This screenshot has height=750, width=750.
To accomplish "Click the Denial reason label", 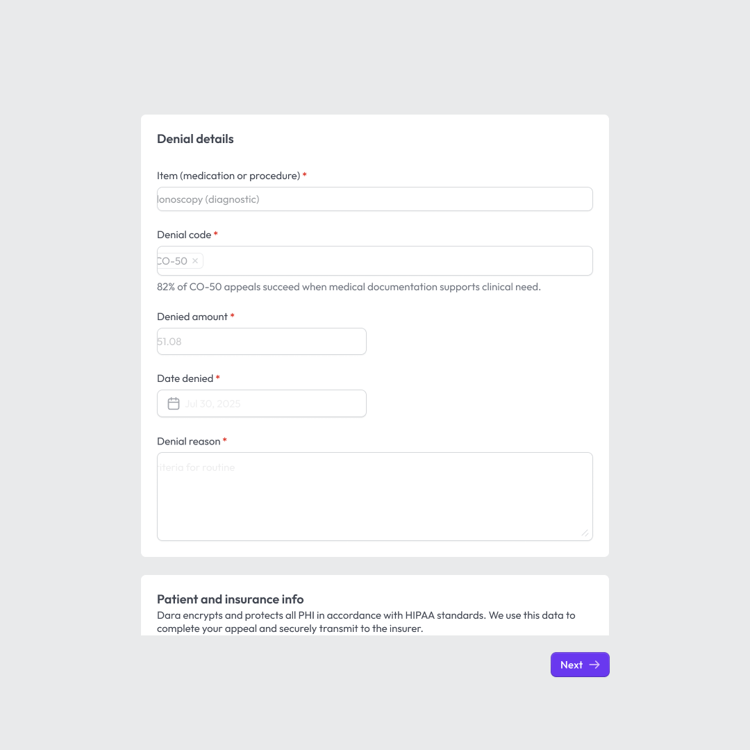I will (x=188, y=442).
